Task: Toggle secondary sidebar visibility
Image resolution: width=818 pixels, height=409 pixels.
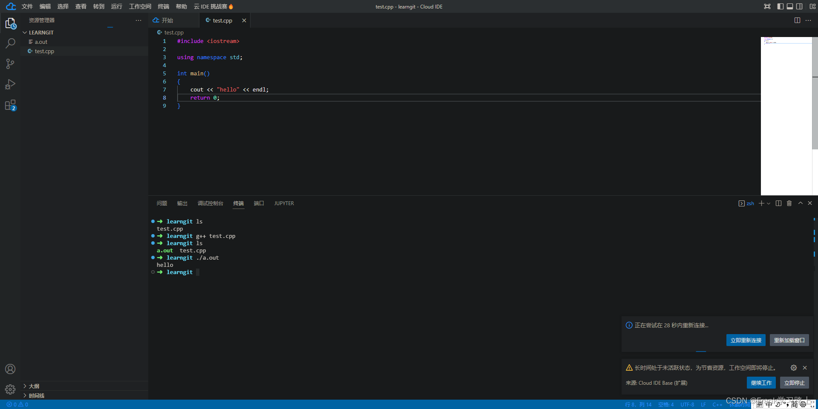Action: tap(800, 6)
